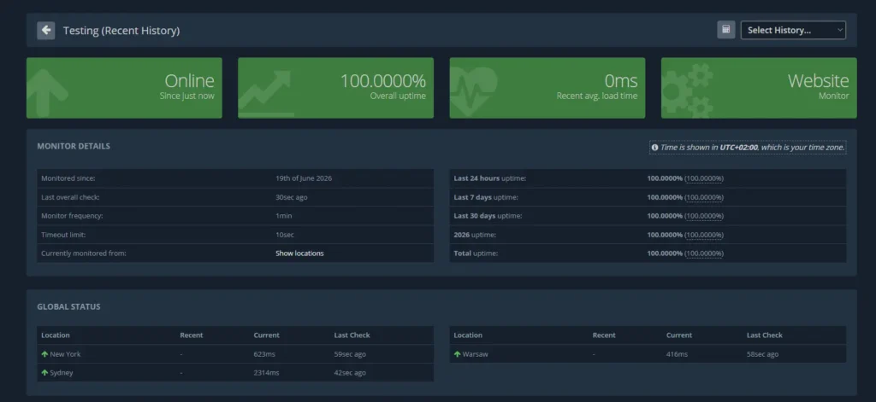Screen dimensions: 876x402
Task: Click the Current header in left table
Action: click(x=267, y=335)
